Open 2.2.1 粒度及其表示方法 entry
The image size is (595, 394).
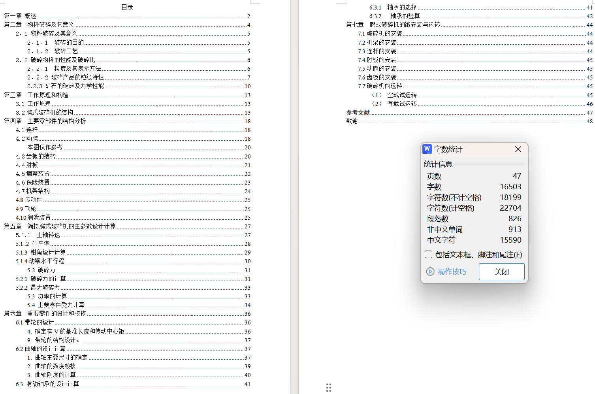click(139, 68)
